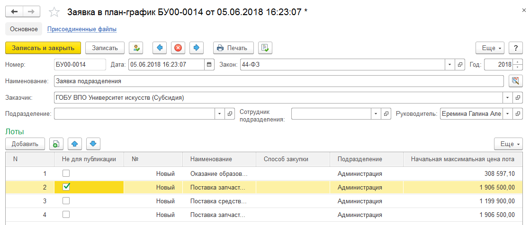Viewport: 530px width, 225px height.
Task: Increase the Год value with stepper up
Action: 518,62
